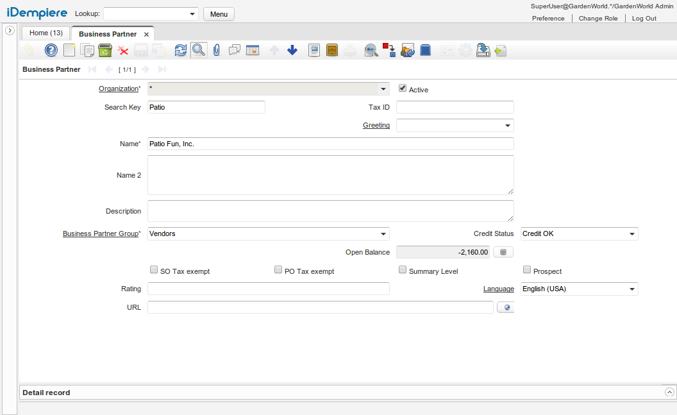
Task: Delete the current record
Action: [105, 49]
